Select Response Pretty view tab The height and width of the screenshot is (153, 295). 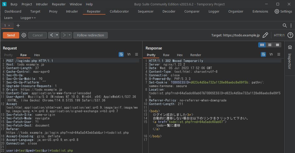(151, 55)
